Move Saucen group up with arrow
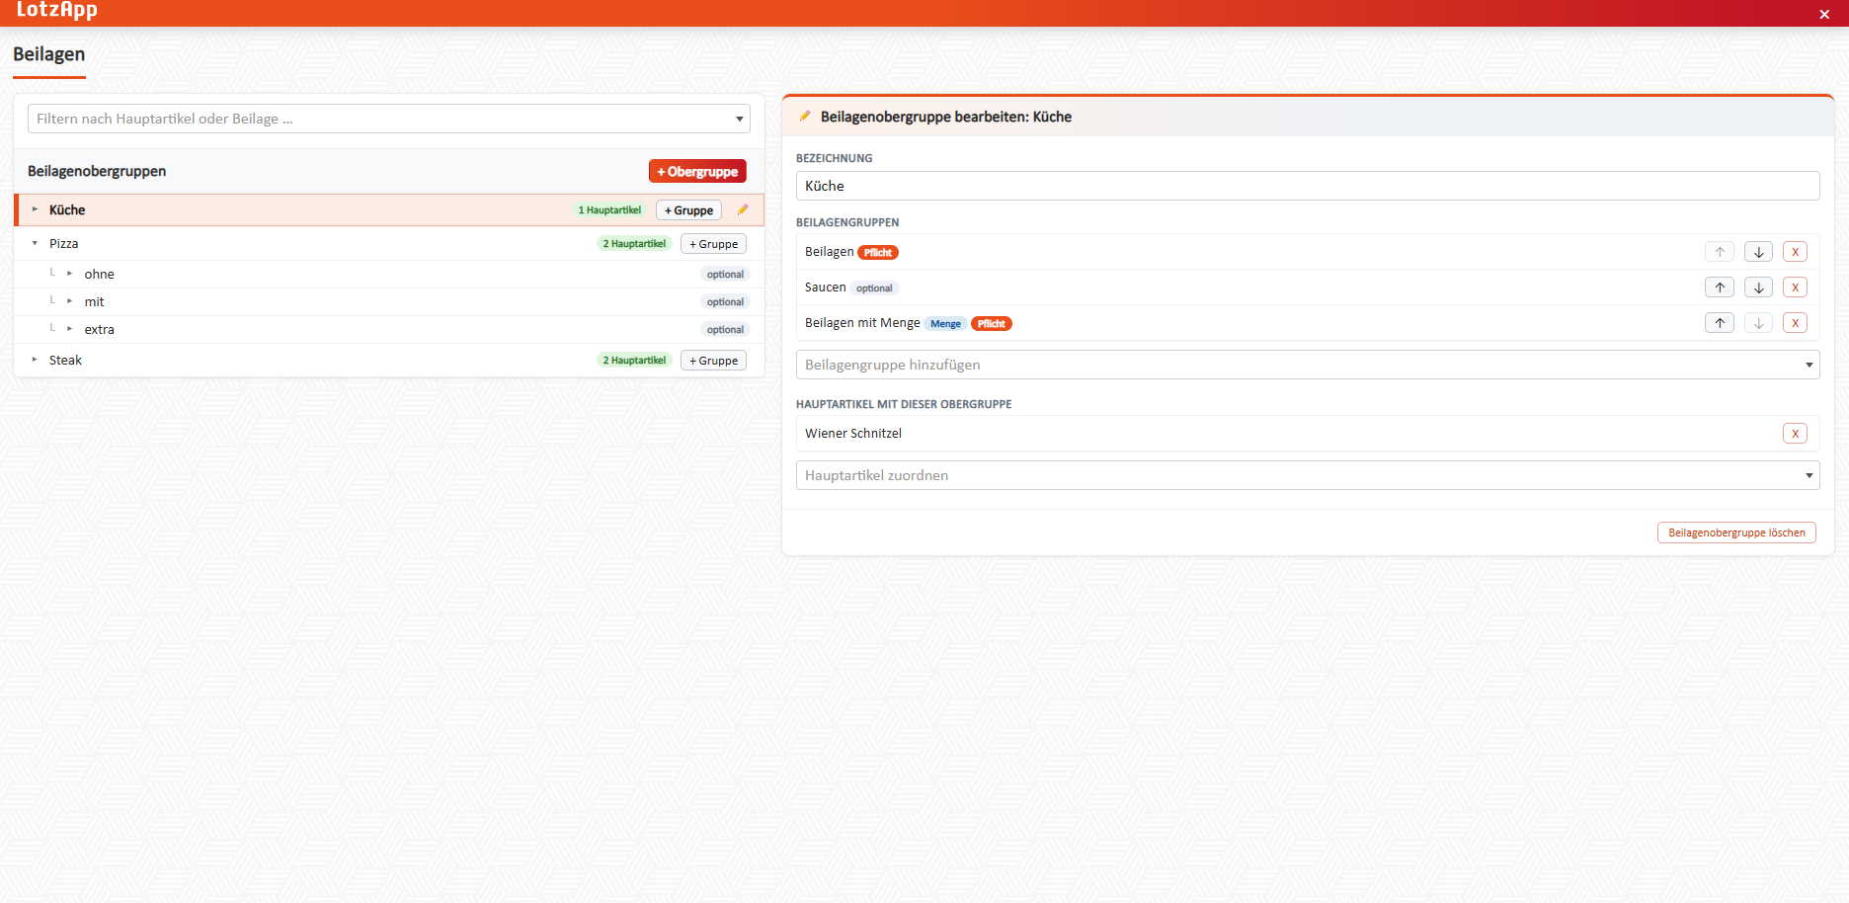 click(1720, 287)
